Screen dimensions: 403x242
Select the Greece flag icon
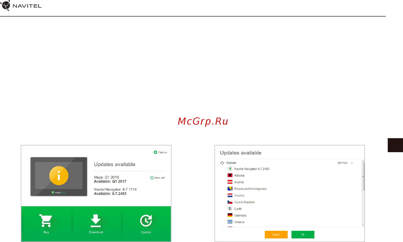[230, 222]
